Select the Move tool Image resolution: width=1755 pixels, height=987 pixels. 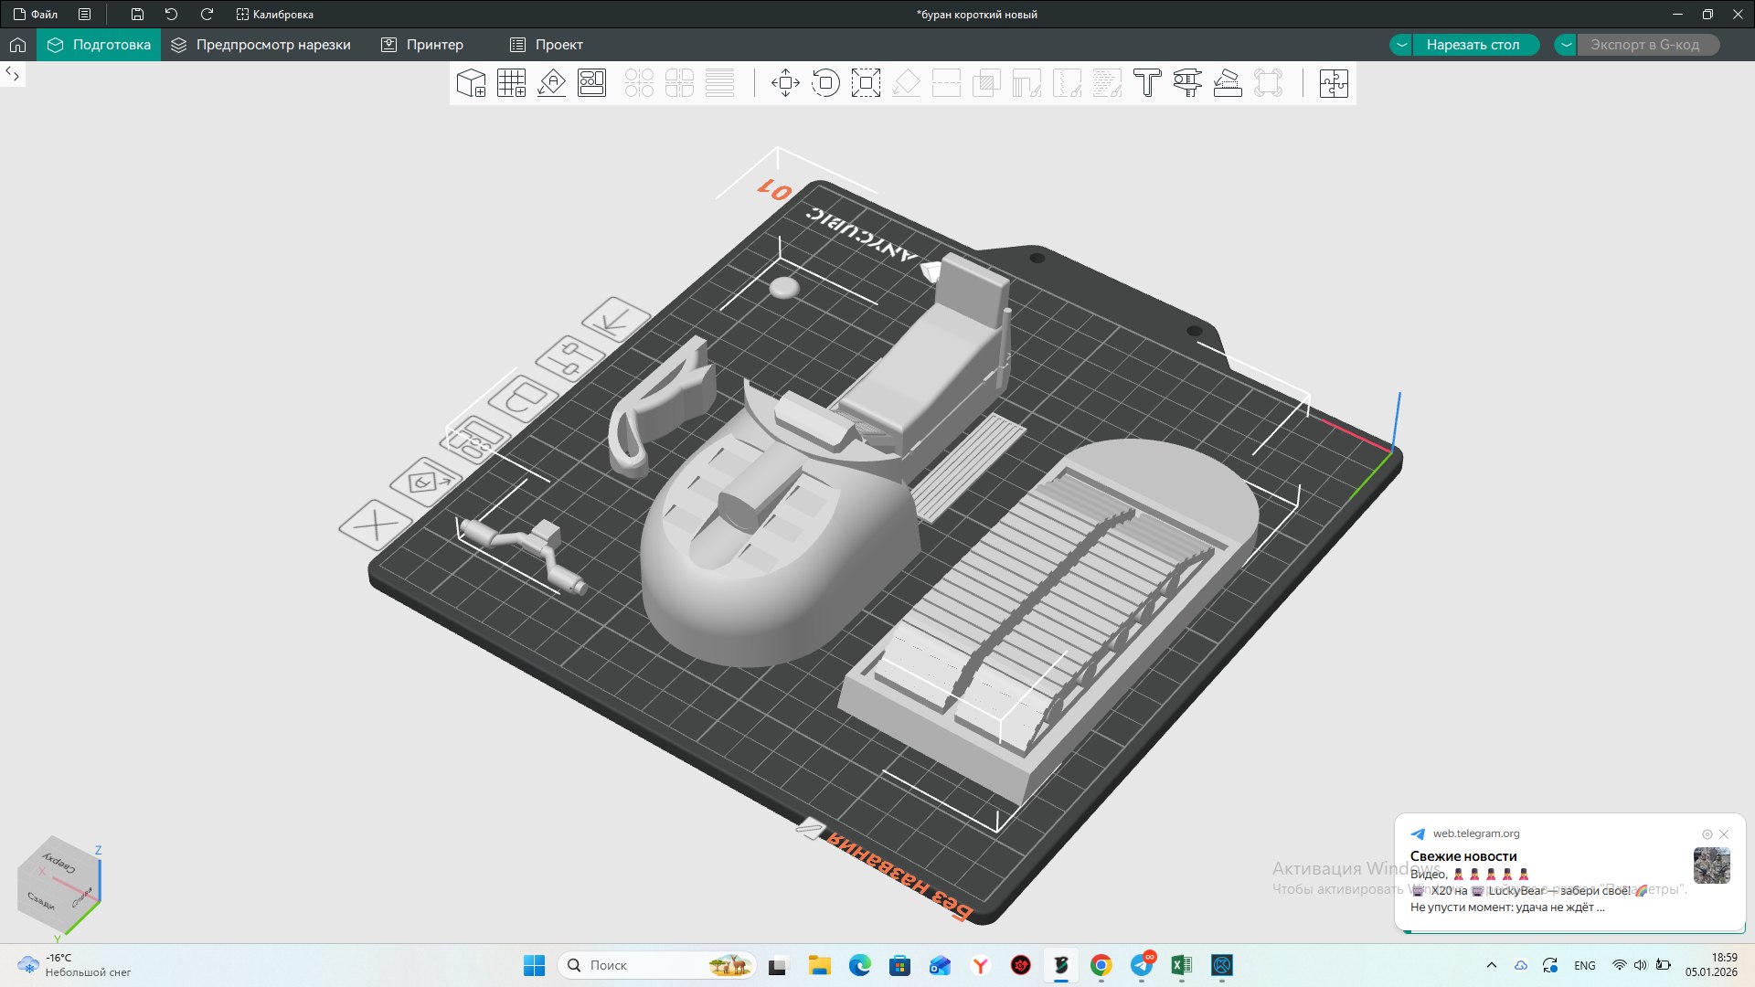785,83
